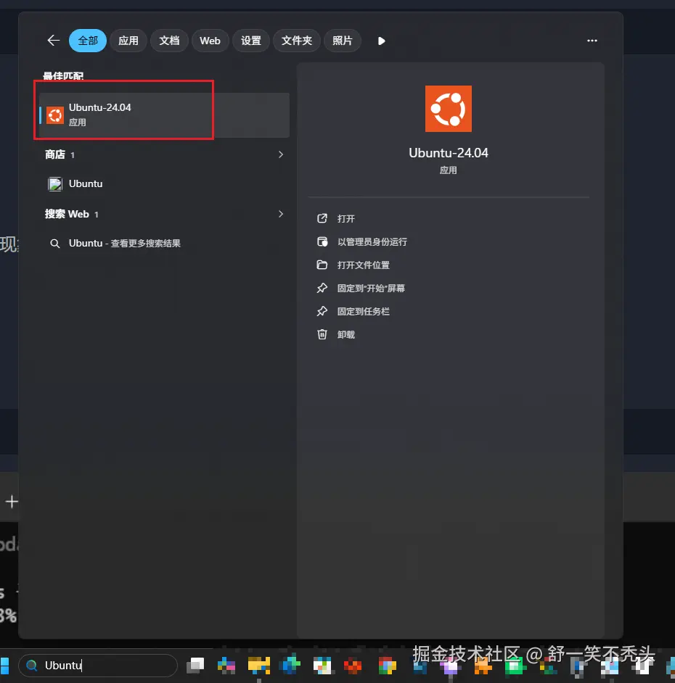Select the Ubuntu store result

point(164,184)
